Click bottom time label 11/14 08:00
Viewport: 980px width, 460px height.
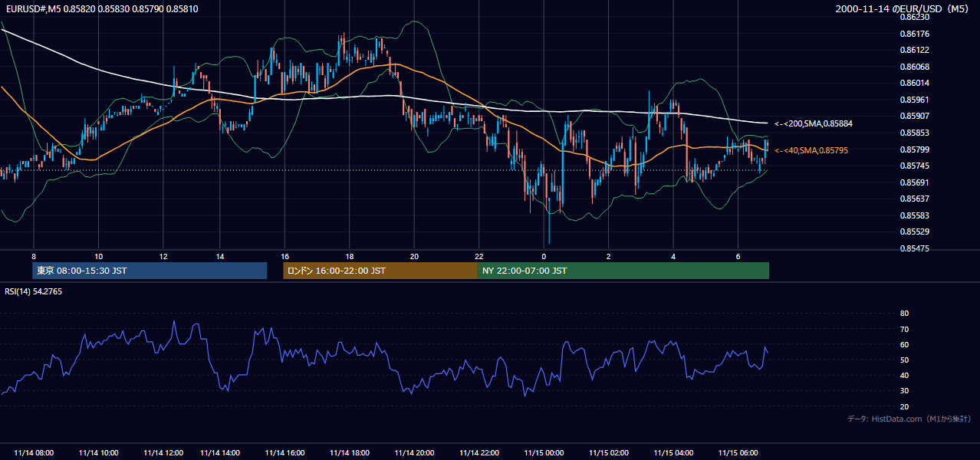coord(34,453)
